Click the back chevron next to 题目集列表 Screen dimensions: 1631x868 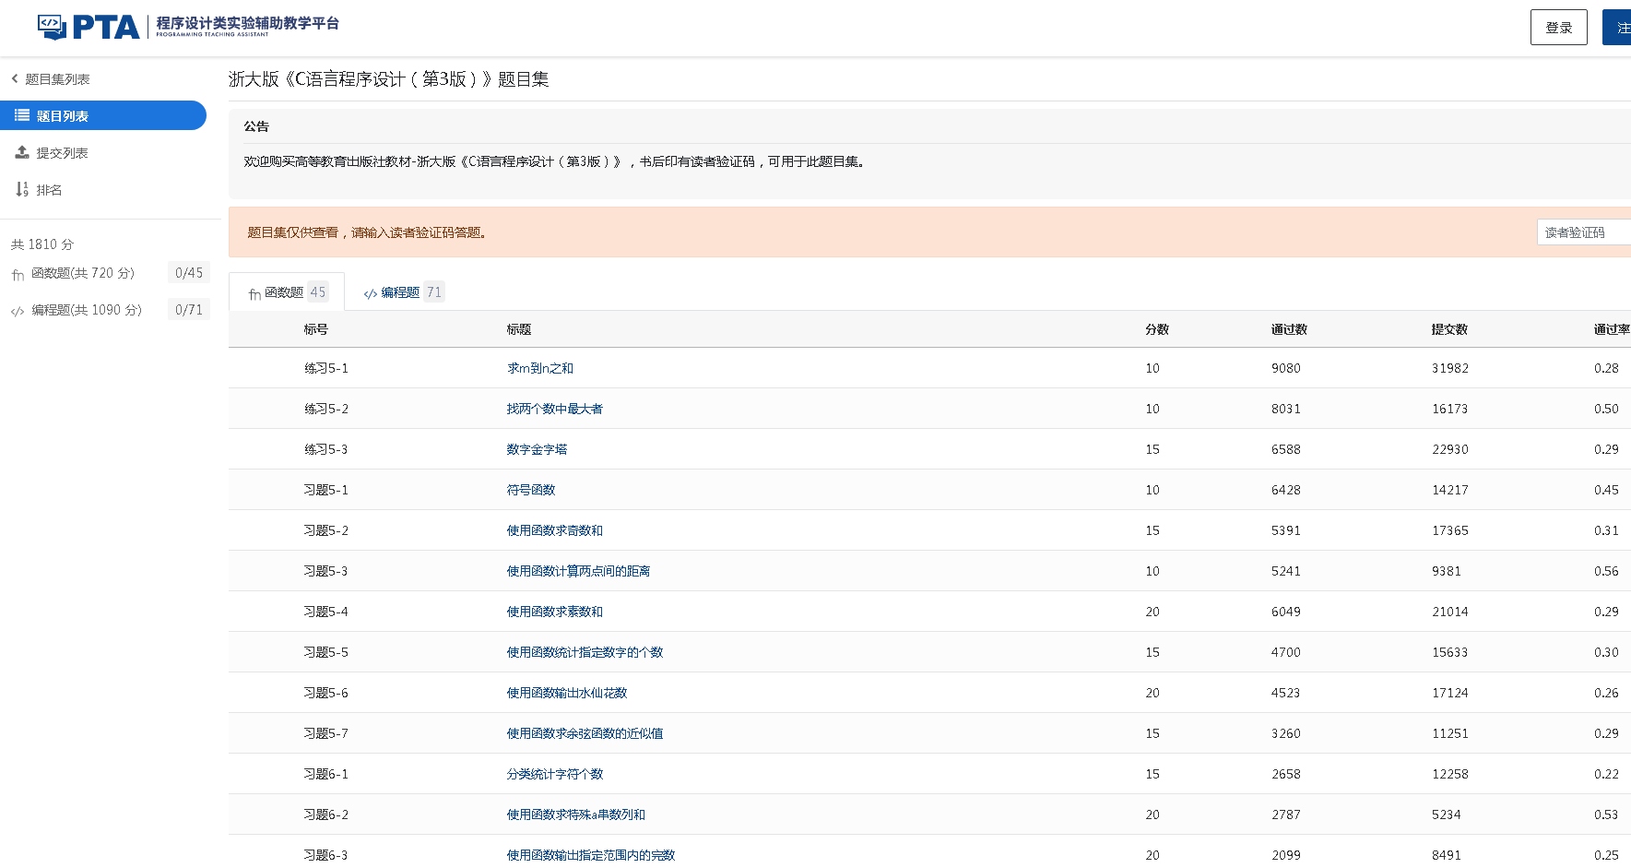(x=13, y=78)
